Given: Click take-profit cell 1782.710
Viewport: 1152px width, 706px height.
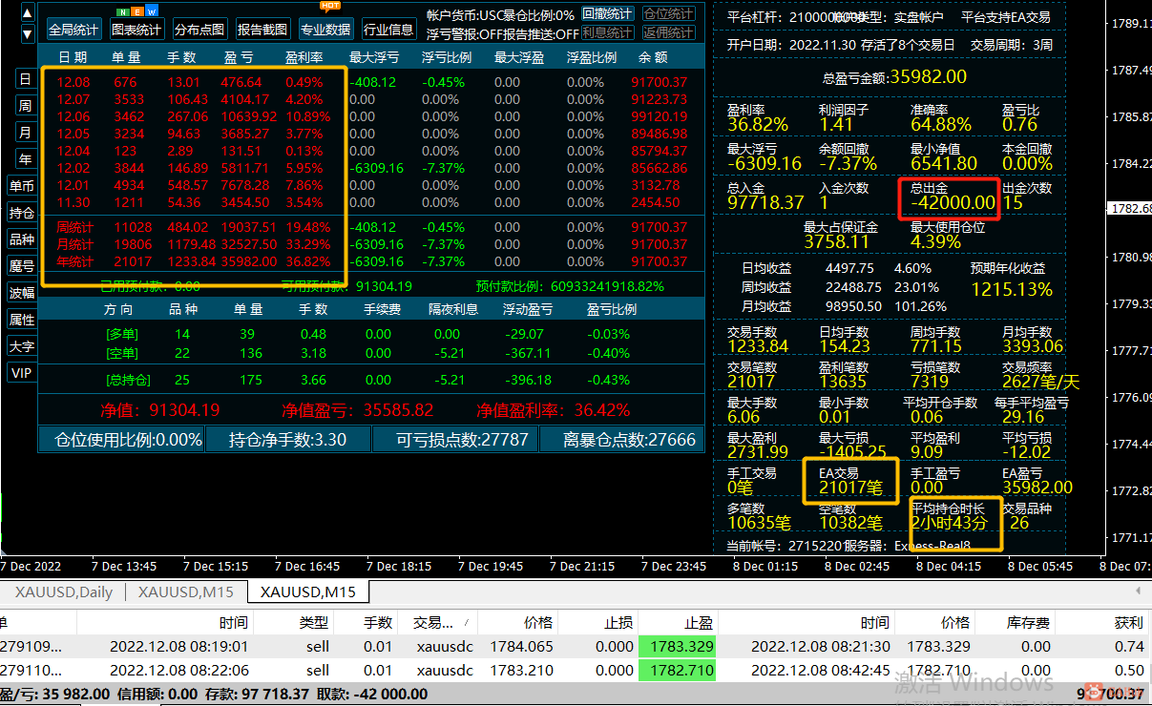Looking at the screenshot, I should tap(678, 670).
